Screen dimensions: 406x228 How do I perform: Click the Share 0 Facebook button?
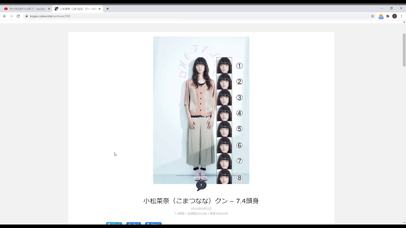[153, 224]
